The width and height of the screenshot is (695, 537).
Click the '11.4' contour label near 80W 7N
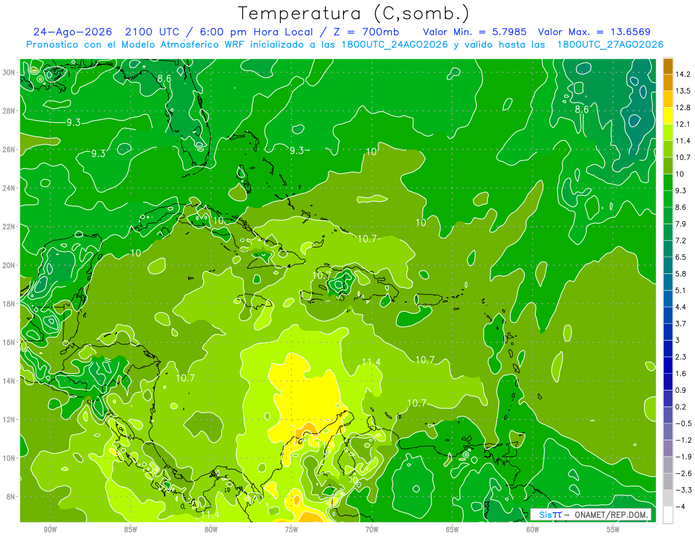pos(210,514)
